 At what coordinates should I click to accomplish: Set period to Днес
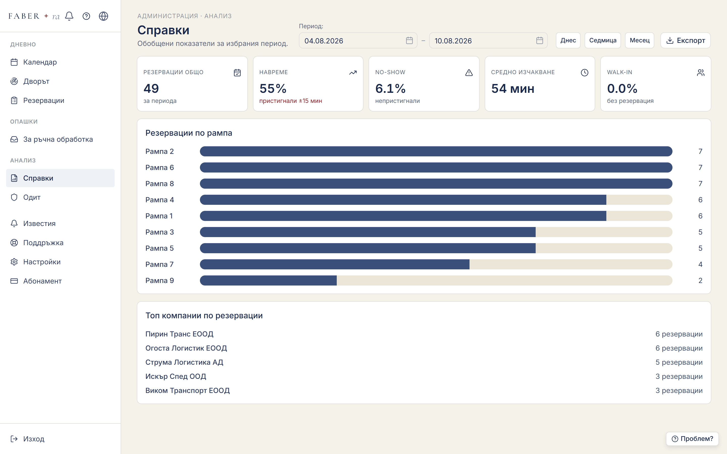tap(568, 40)
